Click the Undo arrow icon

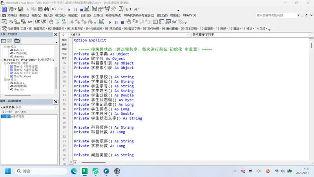click(x=54, y=9)
